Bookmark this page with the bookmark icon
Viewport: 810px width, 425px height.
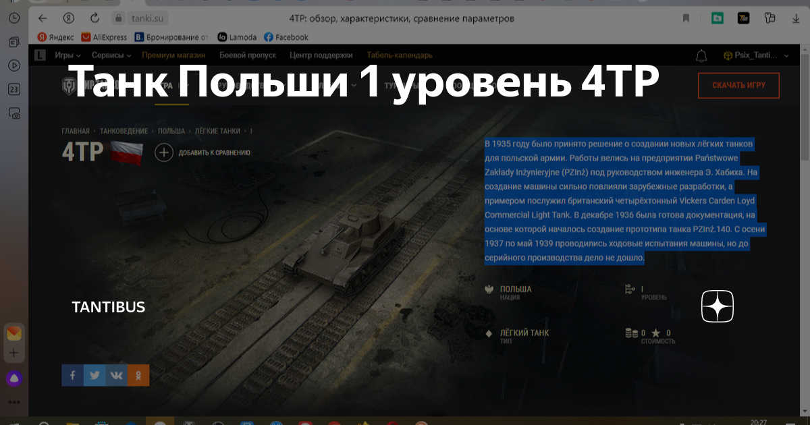point(686,18)
